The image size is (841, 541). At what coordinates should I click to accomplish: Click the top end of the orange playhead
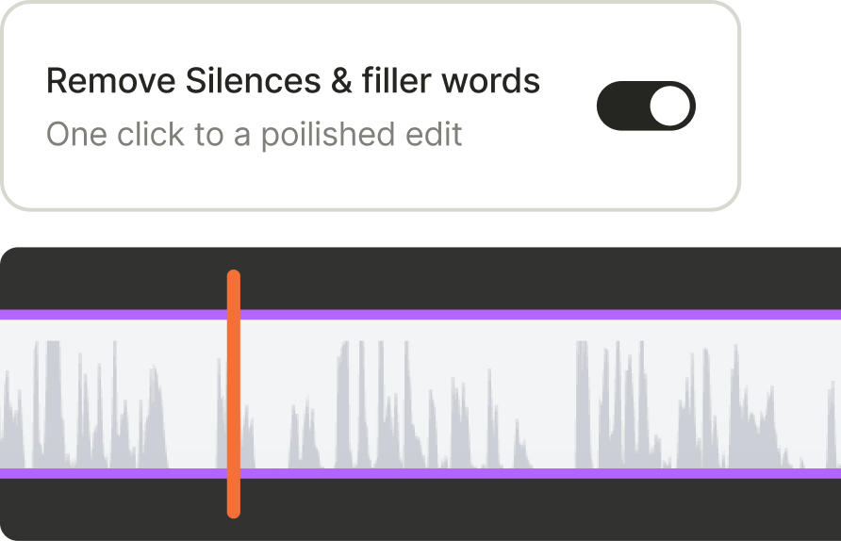pos(234,277)
